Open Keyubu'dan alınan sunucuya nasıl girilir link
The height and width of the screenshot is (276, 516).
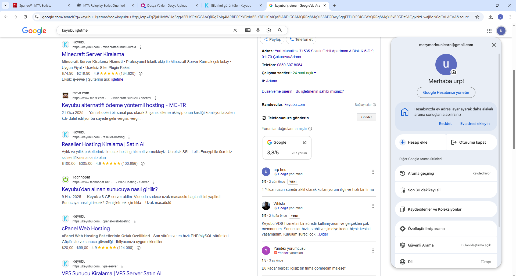[x=110, y=189]
